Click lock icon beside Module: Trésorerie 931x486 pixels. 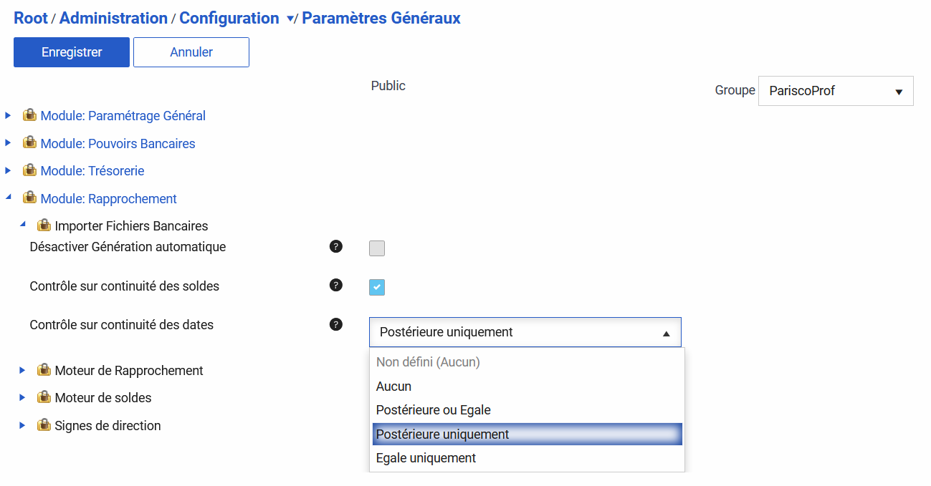pos(29,170)
